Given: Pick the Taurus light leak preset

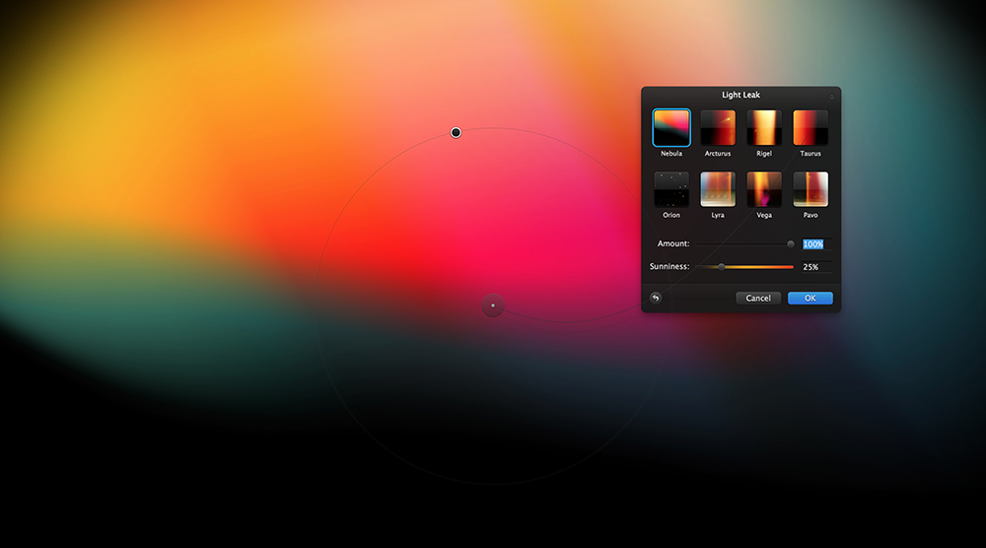Looking at the screenshot, I should tap(810, 127).
